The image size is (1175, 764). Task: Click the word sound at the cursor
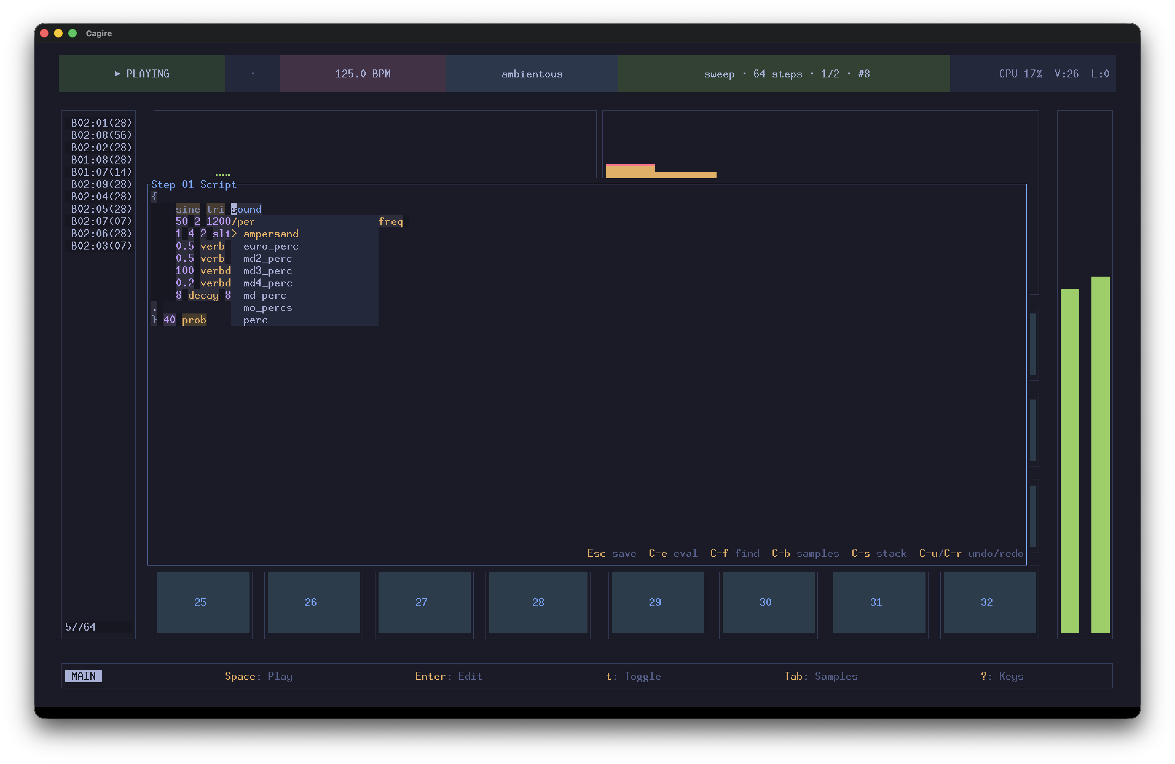246,209
